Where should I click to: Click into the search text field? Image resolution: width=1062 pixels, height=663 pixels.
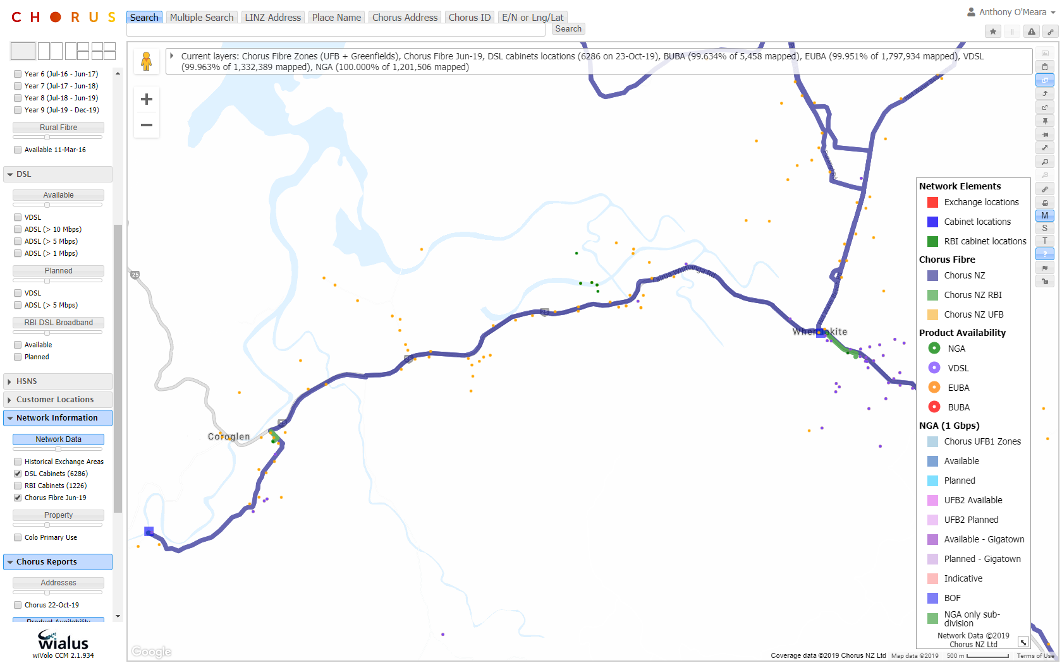point(336,30)
